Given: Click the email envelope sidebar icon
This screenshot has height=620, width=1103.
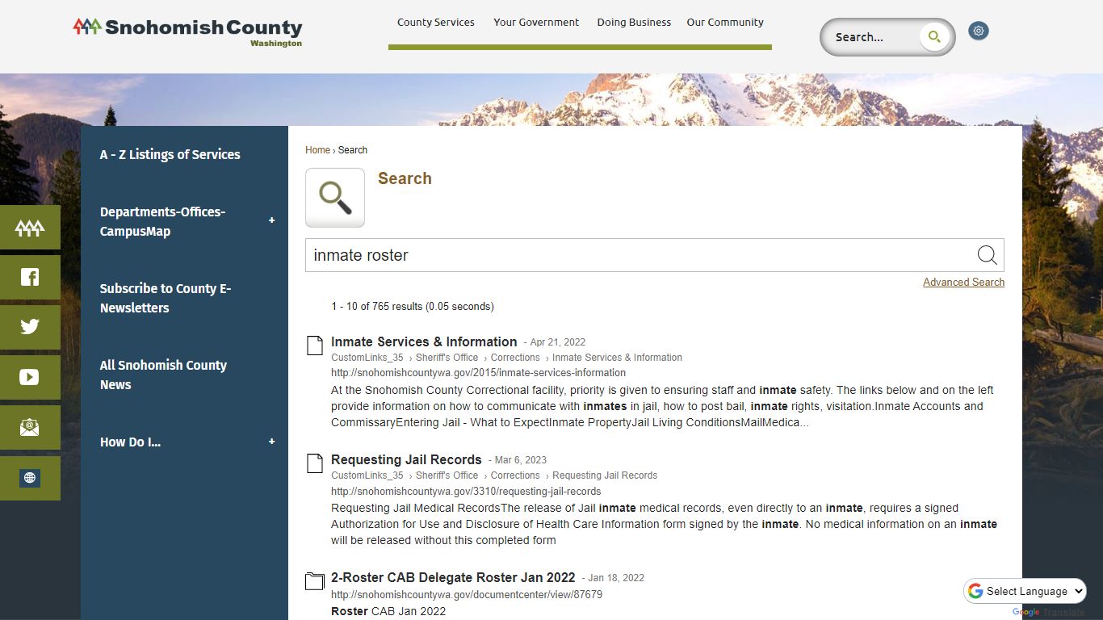Looking at the screenshot, I should pyautogui.click(x=30, y=428).
